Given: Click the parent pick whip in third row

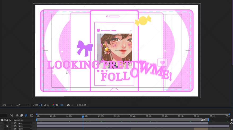Looking at the screenshot, I should 15,129.
